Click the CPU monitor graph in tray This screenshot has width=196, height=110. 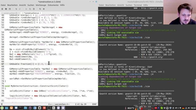[137, 108]
